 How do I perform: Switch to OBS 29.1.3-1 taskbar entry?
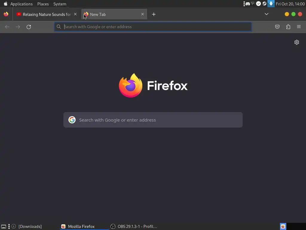coord(134,226)
